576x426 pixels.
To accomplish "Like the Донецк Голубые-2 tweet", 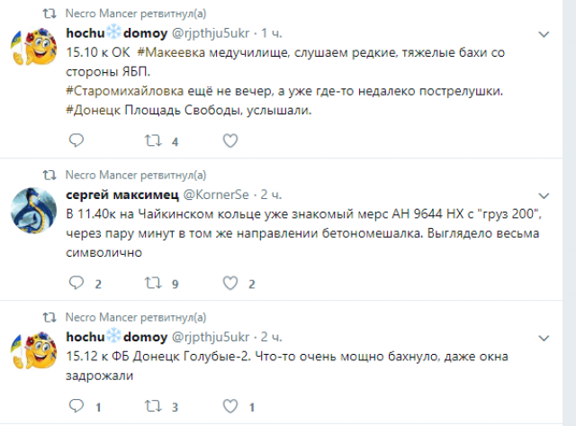I will 229,405.
